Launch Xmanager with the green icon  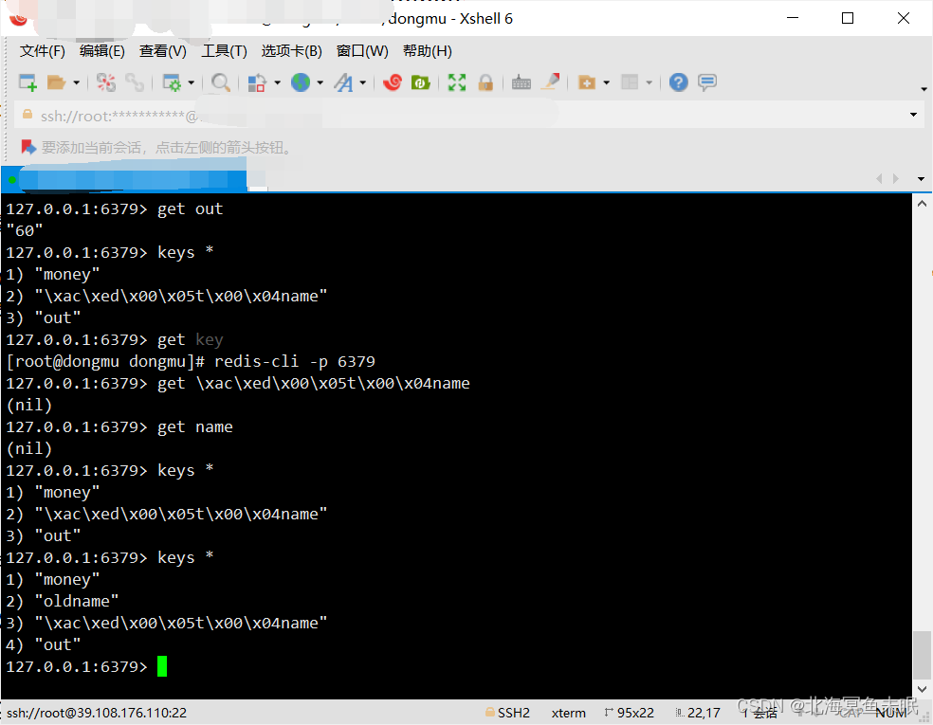pyautogui.click(x=421, y=82)
